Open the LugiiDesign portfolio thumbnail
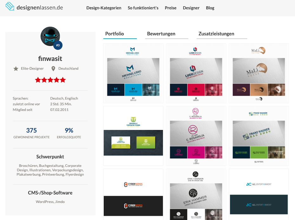Image resolution: width=295 pixels, height=220 pixels. tap(196, 73)
